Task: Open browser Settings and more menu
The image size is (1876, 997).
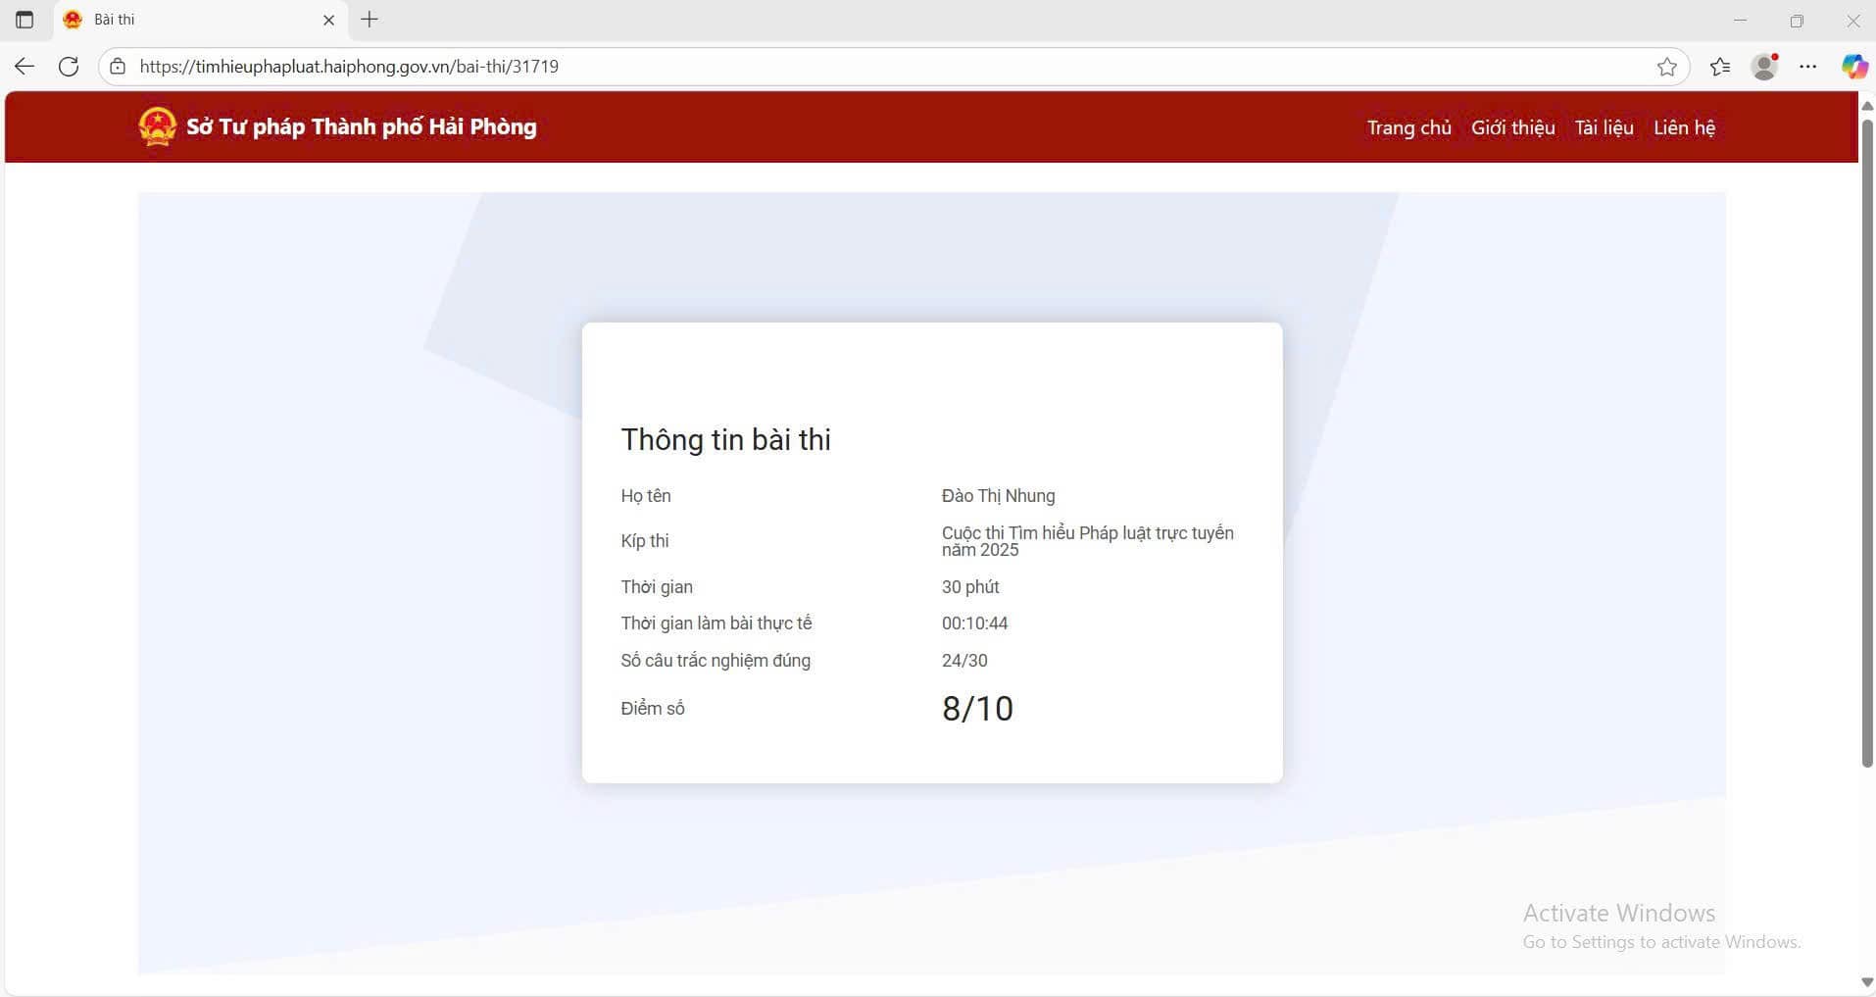Action: pyautogui.click(x=1808, y=67)
